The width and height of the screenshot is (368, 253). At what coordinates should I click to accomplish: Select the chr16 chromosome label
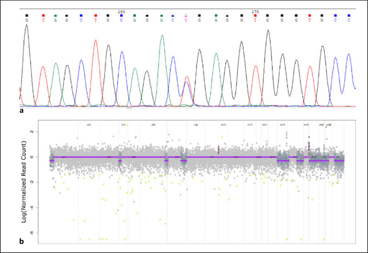pos(282,125)
